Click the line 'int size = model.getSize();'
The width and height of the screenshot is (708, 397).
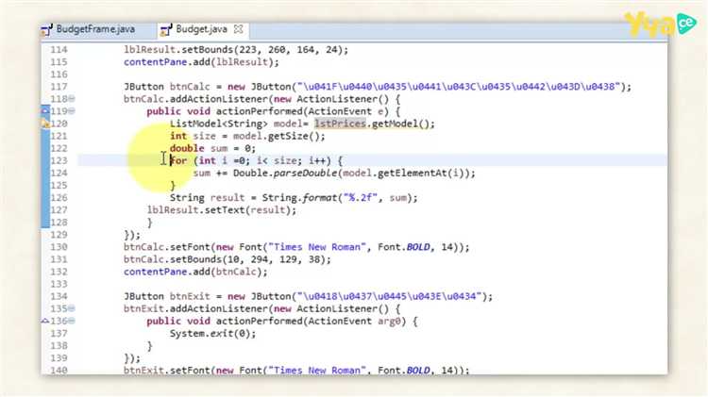pyautogui.click(x=247, y=136)
